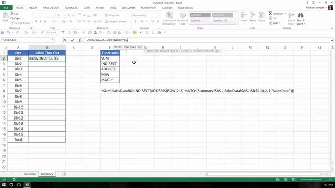
Task: Open the Name Box dropdown
Action: tap(52, 40)
